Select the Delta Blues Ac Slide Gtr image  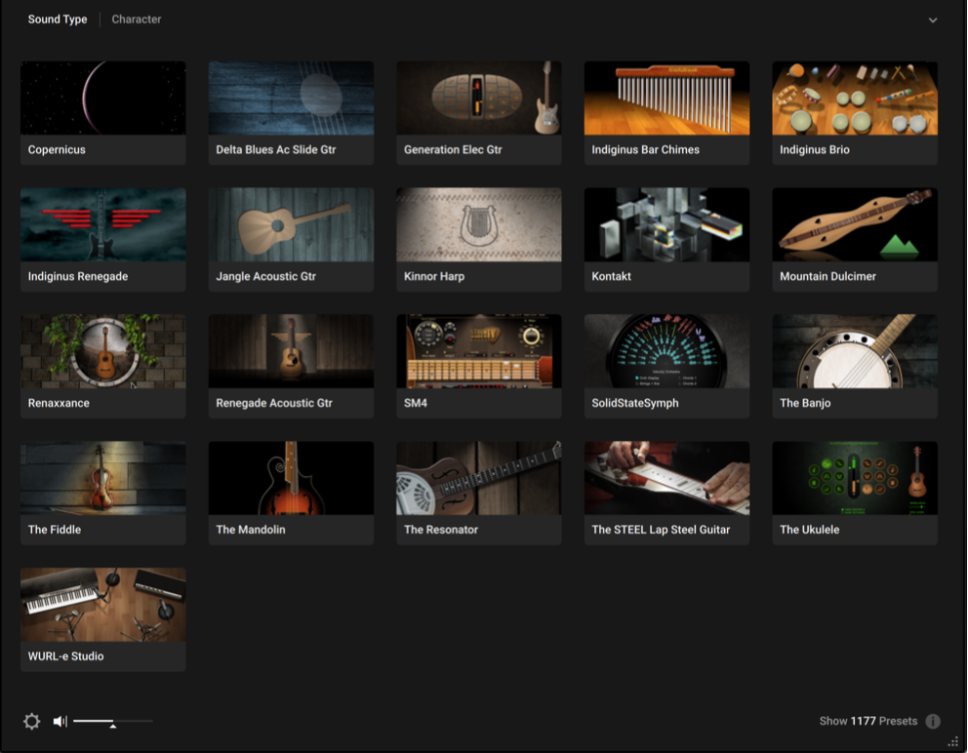click(x=291, y=98)
